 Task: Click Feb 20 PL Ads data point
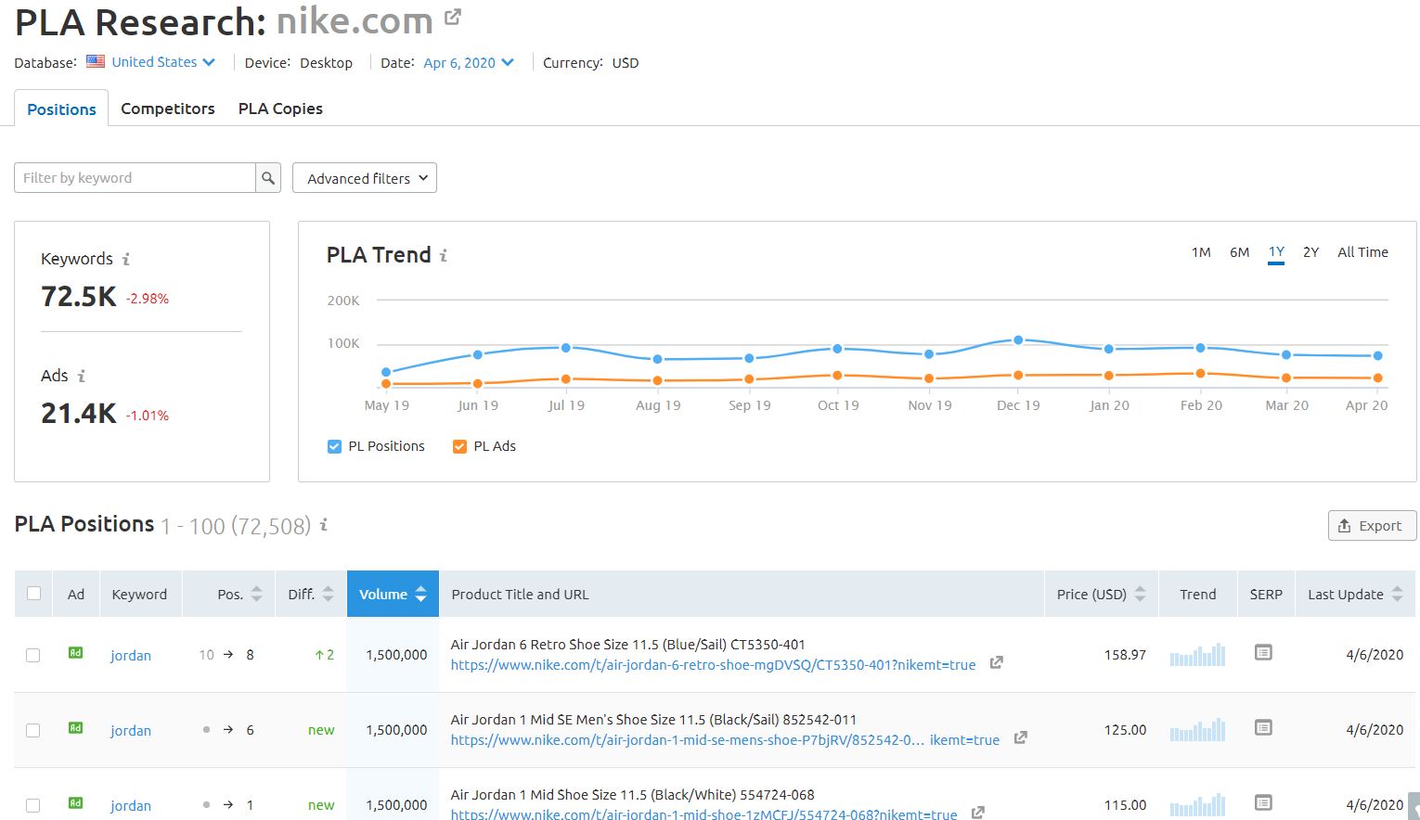[x=1200, y=374]
